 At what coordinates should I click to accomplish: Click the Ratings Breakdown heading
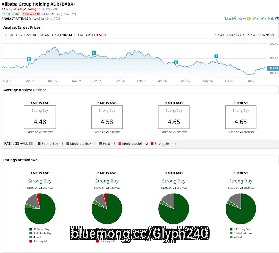click(x=20, y=160)
